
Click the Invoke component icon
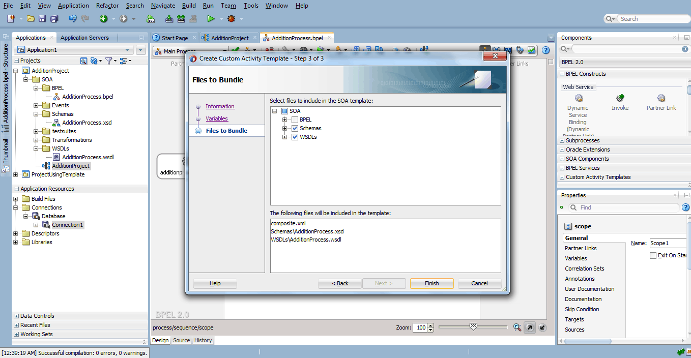(x=620, y=98)
